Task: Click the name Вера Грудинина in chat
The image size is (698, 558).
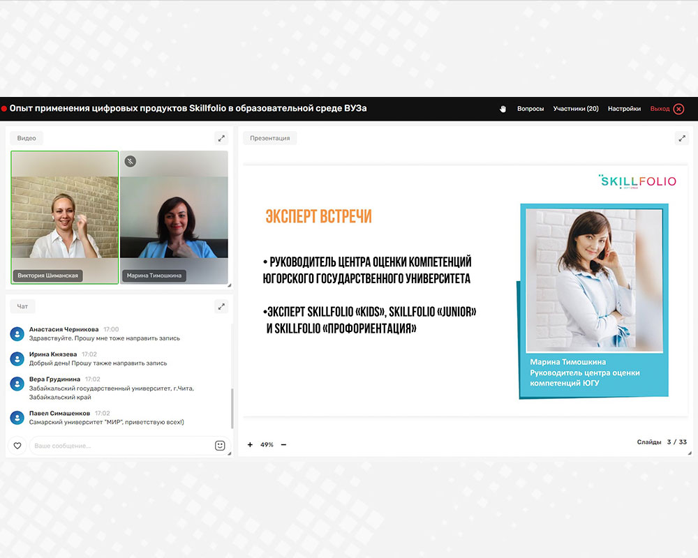Action: 54,379
